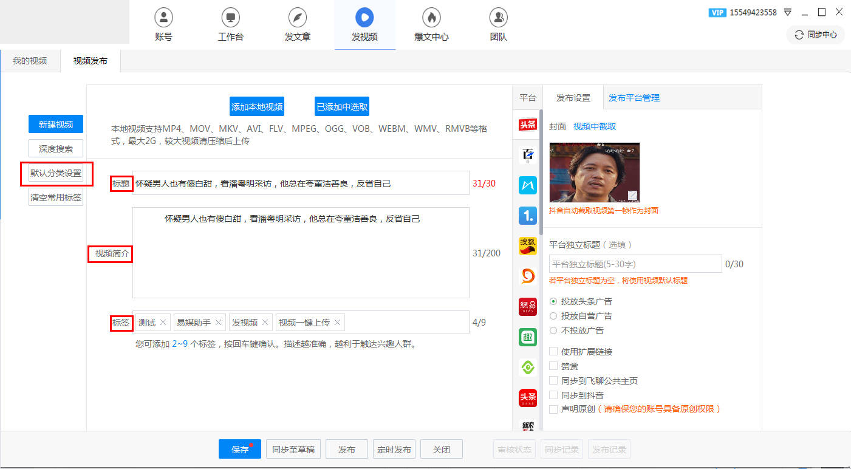The width and height of the screenshot is (851, 469).
Task: Click the 同步中心 sync center refresh
Action: (816, 35)
